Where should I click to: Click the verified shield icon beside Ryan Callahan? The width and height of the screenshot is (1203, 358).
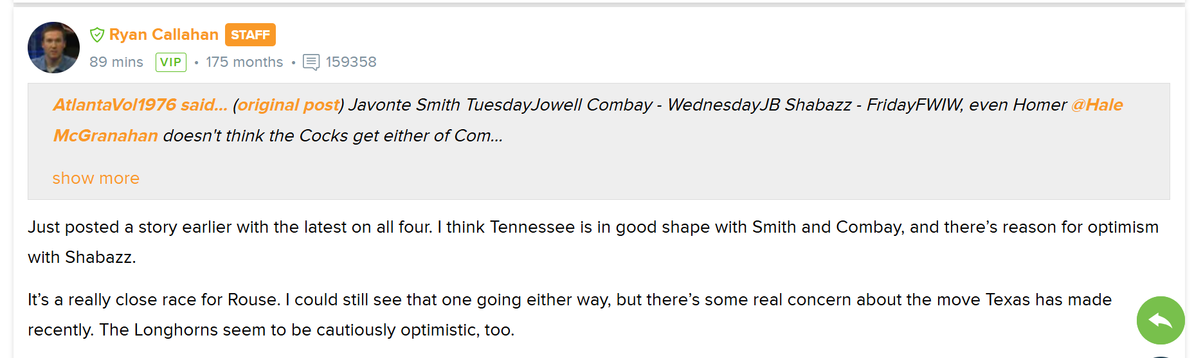[97, 35]
